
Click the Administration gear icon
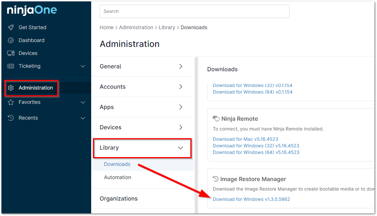coord(11,88)
